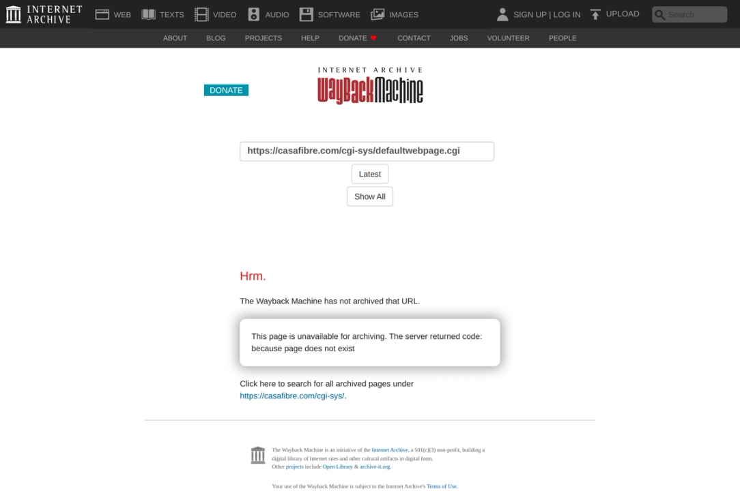The width and height of the screenshot is (740, 491).
Task: Focus the top Search box
Action: pos(689,14)
